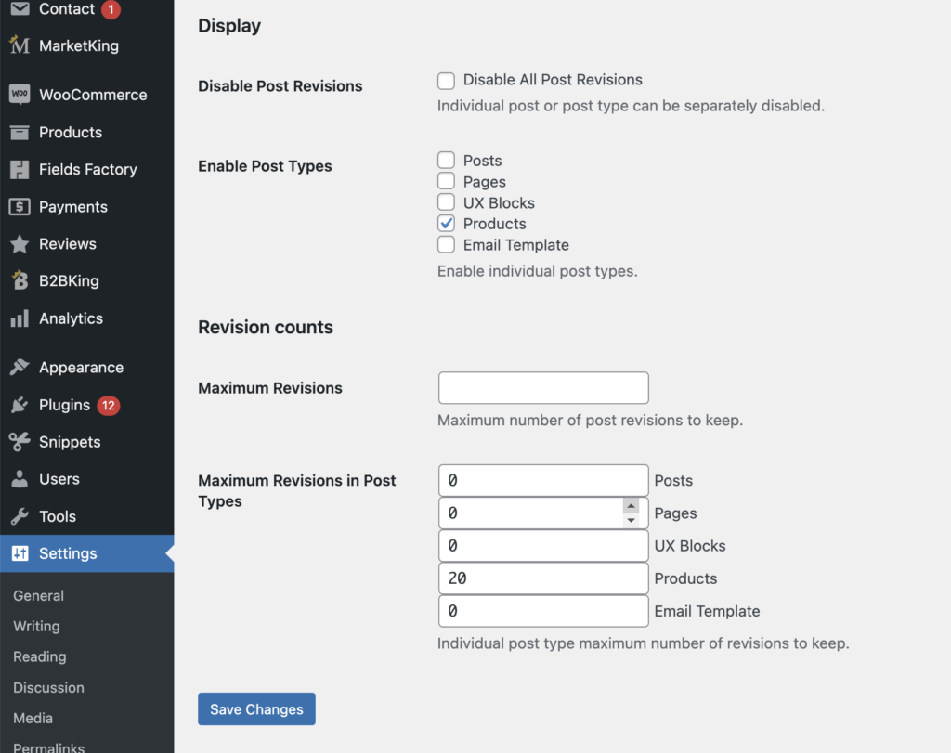Focus the Maximum Revisions input field
951x753 pixels.
[x=543, y=388]
